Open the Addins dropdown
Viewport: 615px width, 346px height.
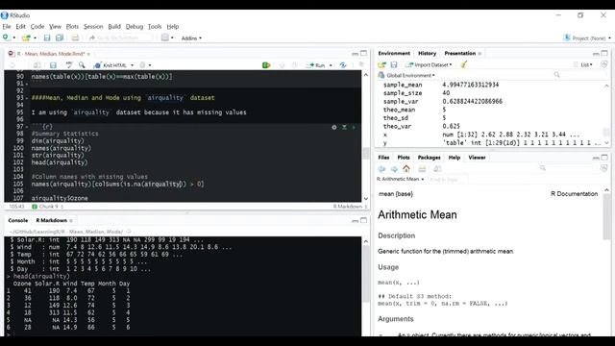191,38
